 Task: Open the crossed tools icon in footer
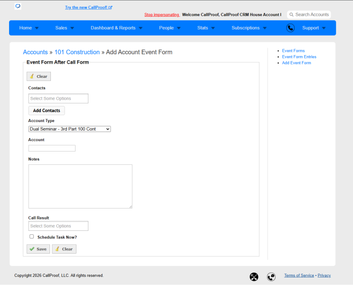point(254,276)
